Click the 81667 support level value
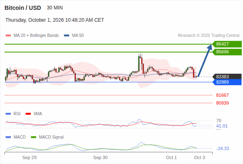This screenshot has height=164, width=243. pyautogui.click(x=222, y=95)
